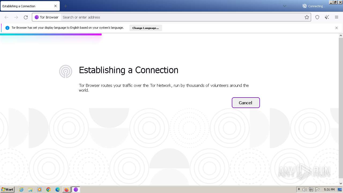343x193 pixels.
Task: Open Action Center flag icon
Action: [318, 190]
